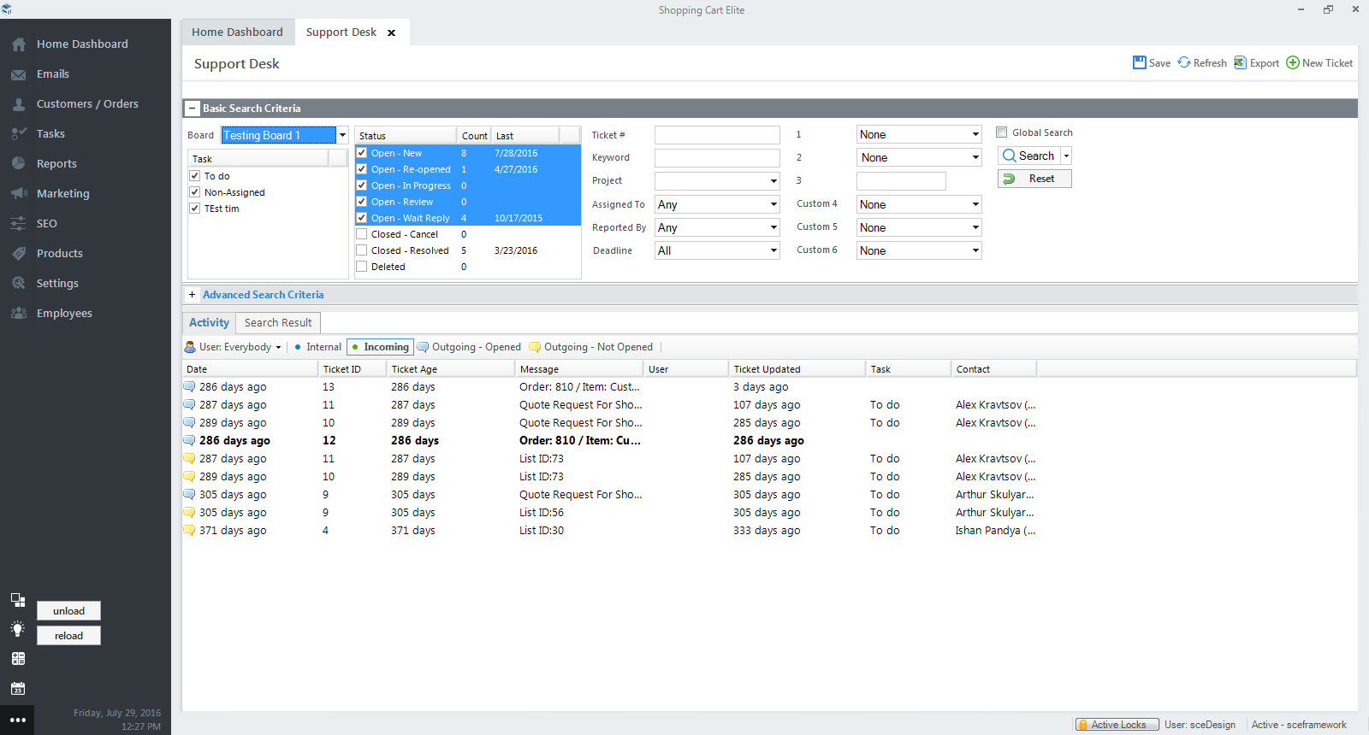The width and height of the screenshot is (1369, 735).
Task: Open the calendar icon in lower sidebar
Action: click(18, 689)
